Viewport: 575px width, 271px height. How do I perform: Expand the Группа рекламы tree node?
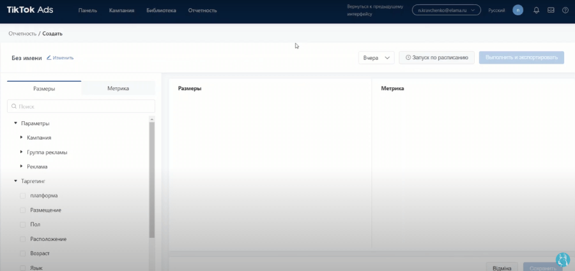click(x=22, y=152)
